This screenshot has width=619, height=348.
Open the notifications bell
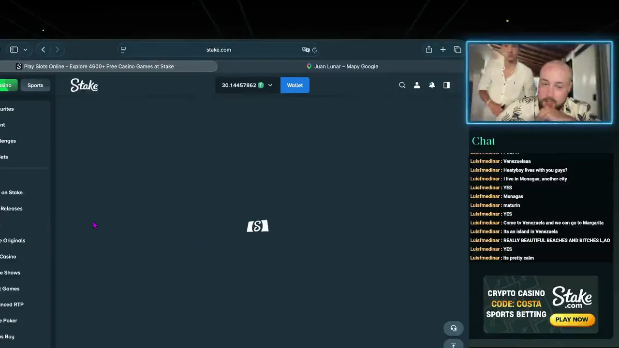pyautogui.click(x=432, y=85)
